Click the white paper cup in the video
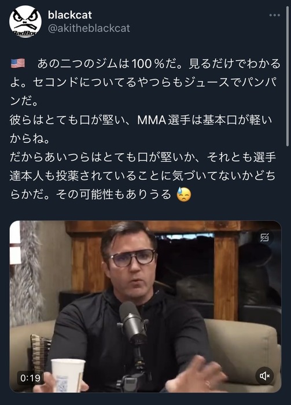Viewport: 291px width, 405px height. [x=68, y=375]
